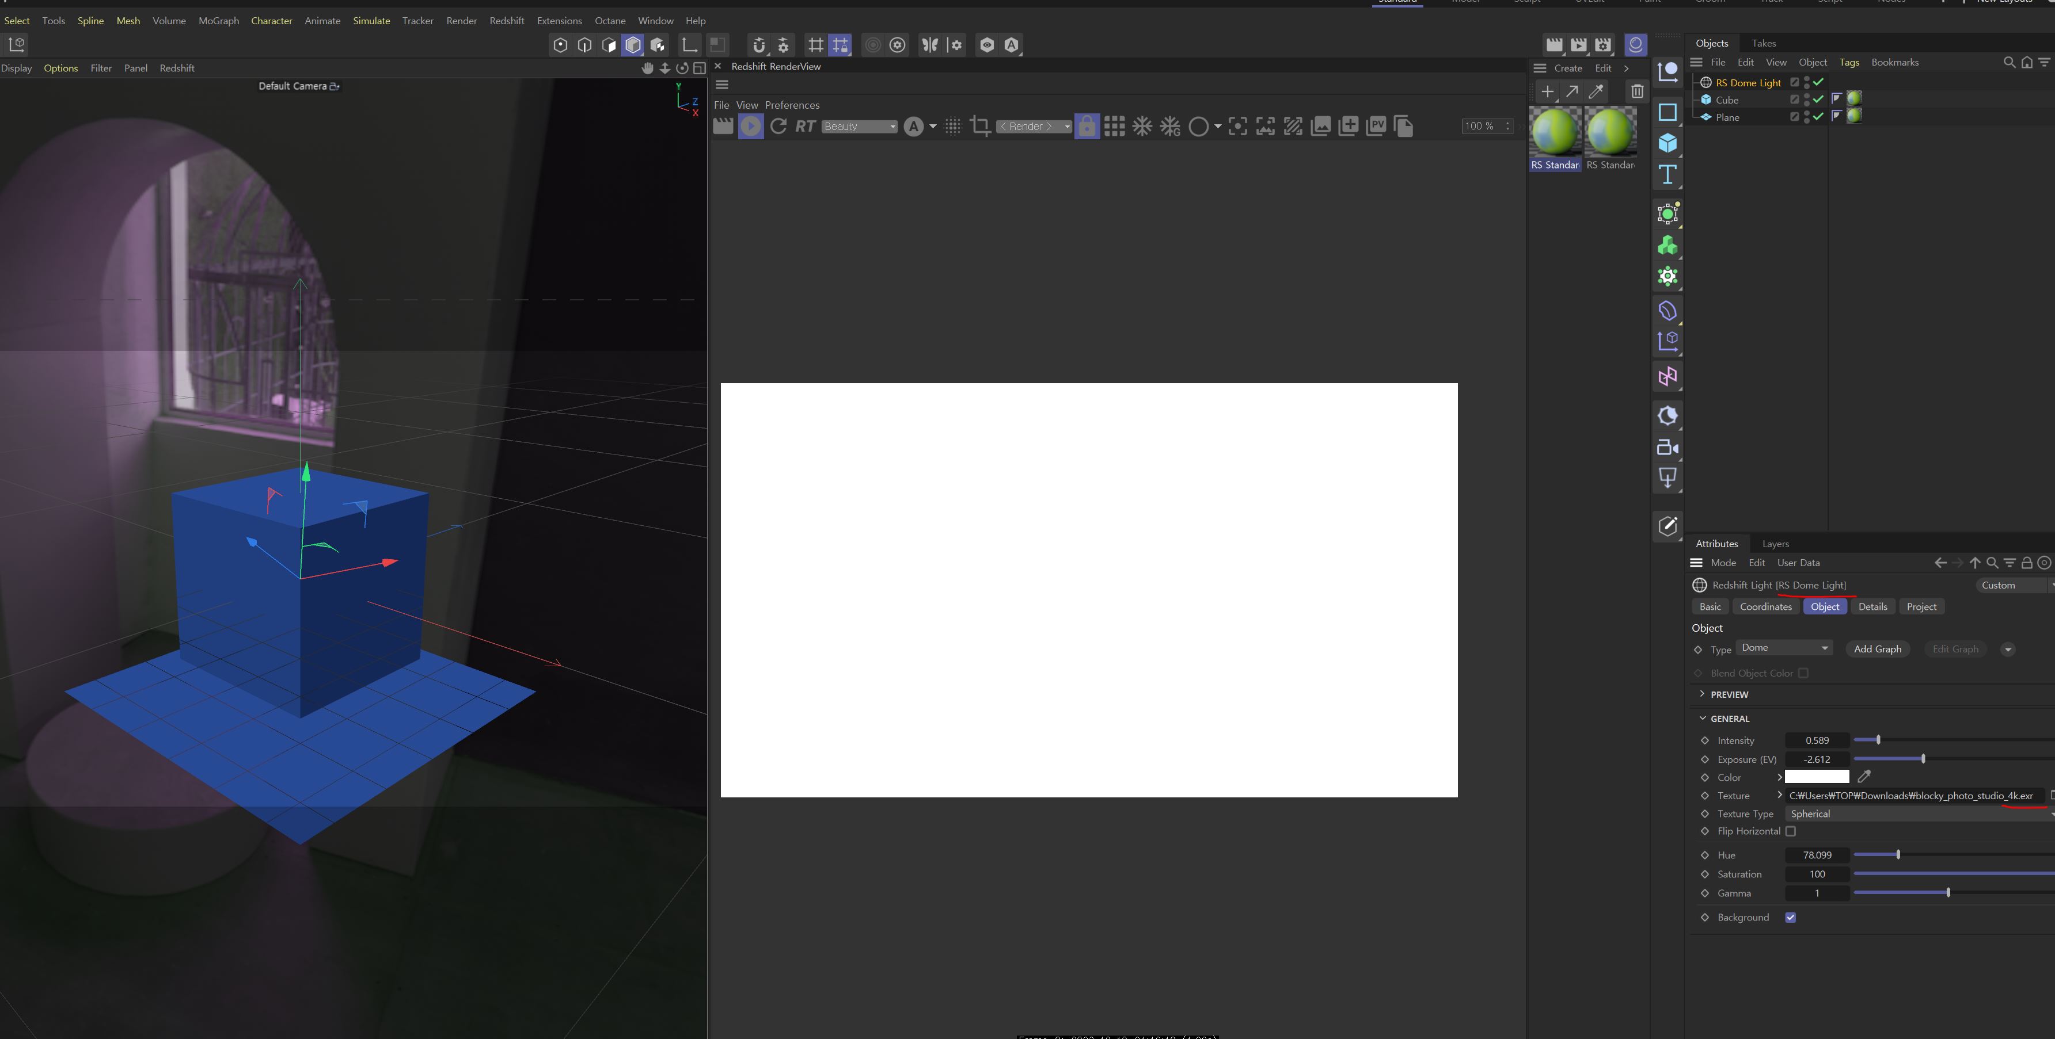Screen dimensions: 2055x1039
Task: Toggle Plane object enable checkmark
Action: point(1819,116)
